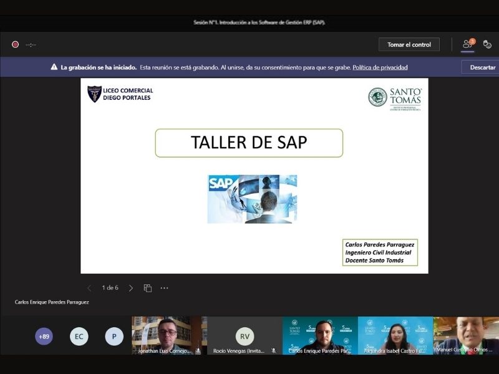Select Alejandra Isabel Castro video tile
Screen dimensions: 499x374
(395, 335)
